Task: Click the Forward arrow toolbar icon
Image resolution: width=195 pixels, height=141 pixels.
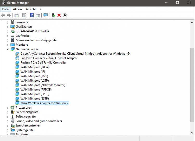Action: point(9,15)
